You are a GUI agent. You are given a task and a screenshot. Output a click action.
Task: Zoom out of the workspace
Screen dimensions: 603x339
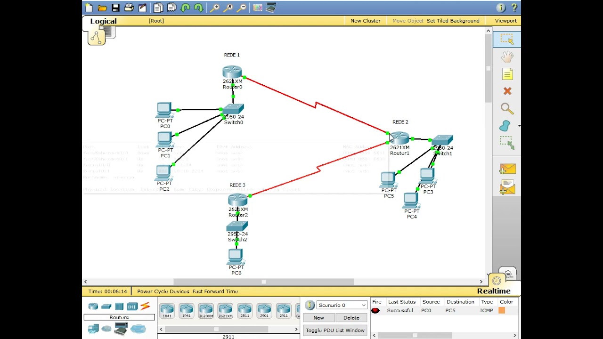coord(241,8)
